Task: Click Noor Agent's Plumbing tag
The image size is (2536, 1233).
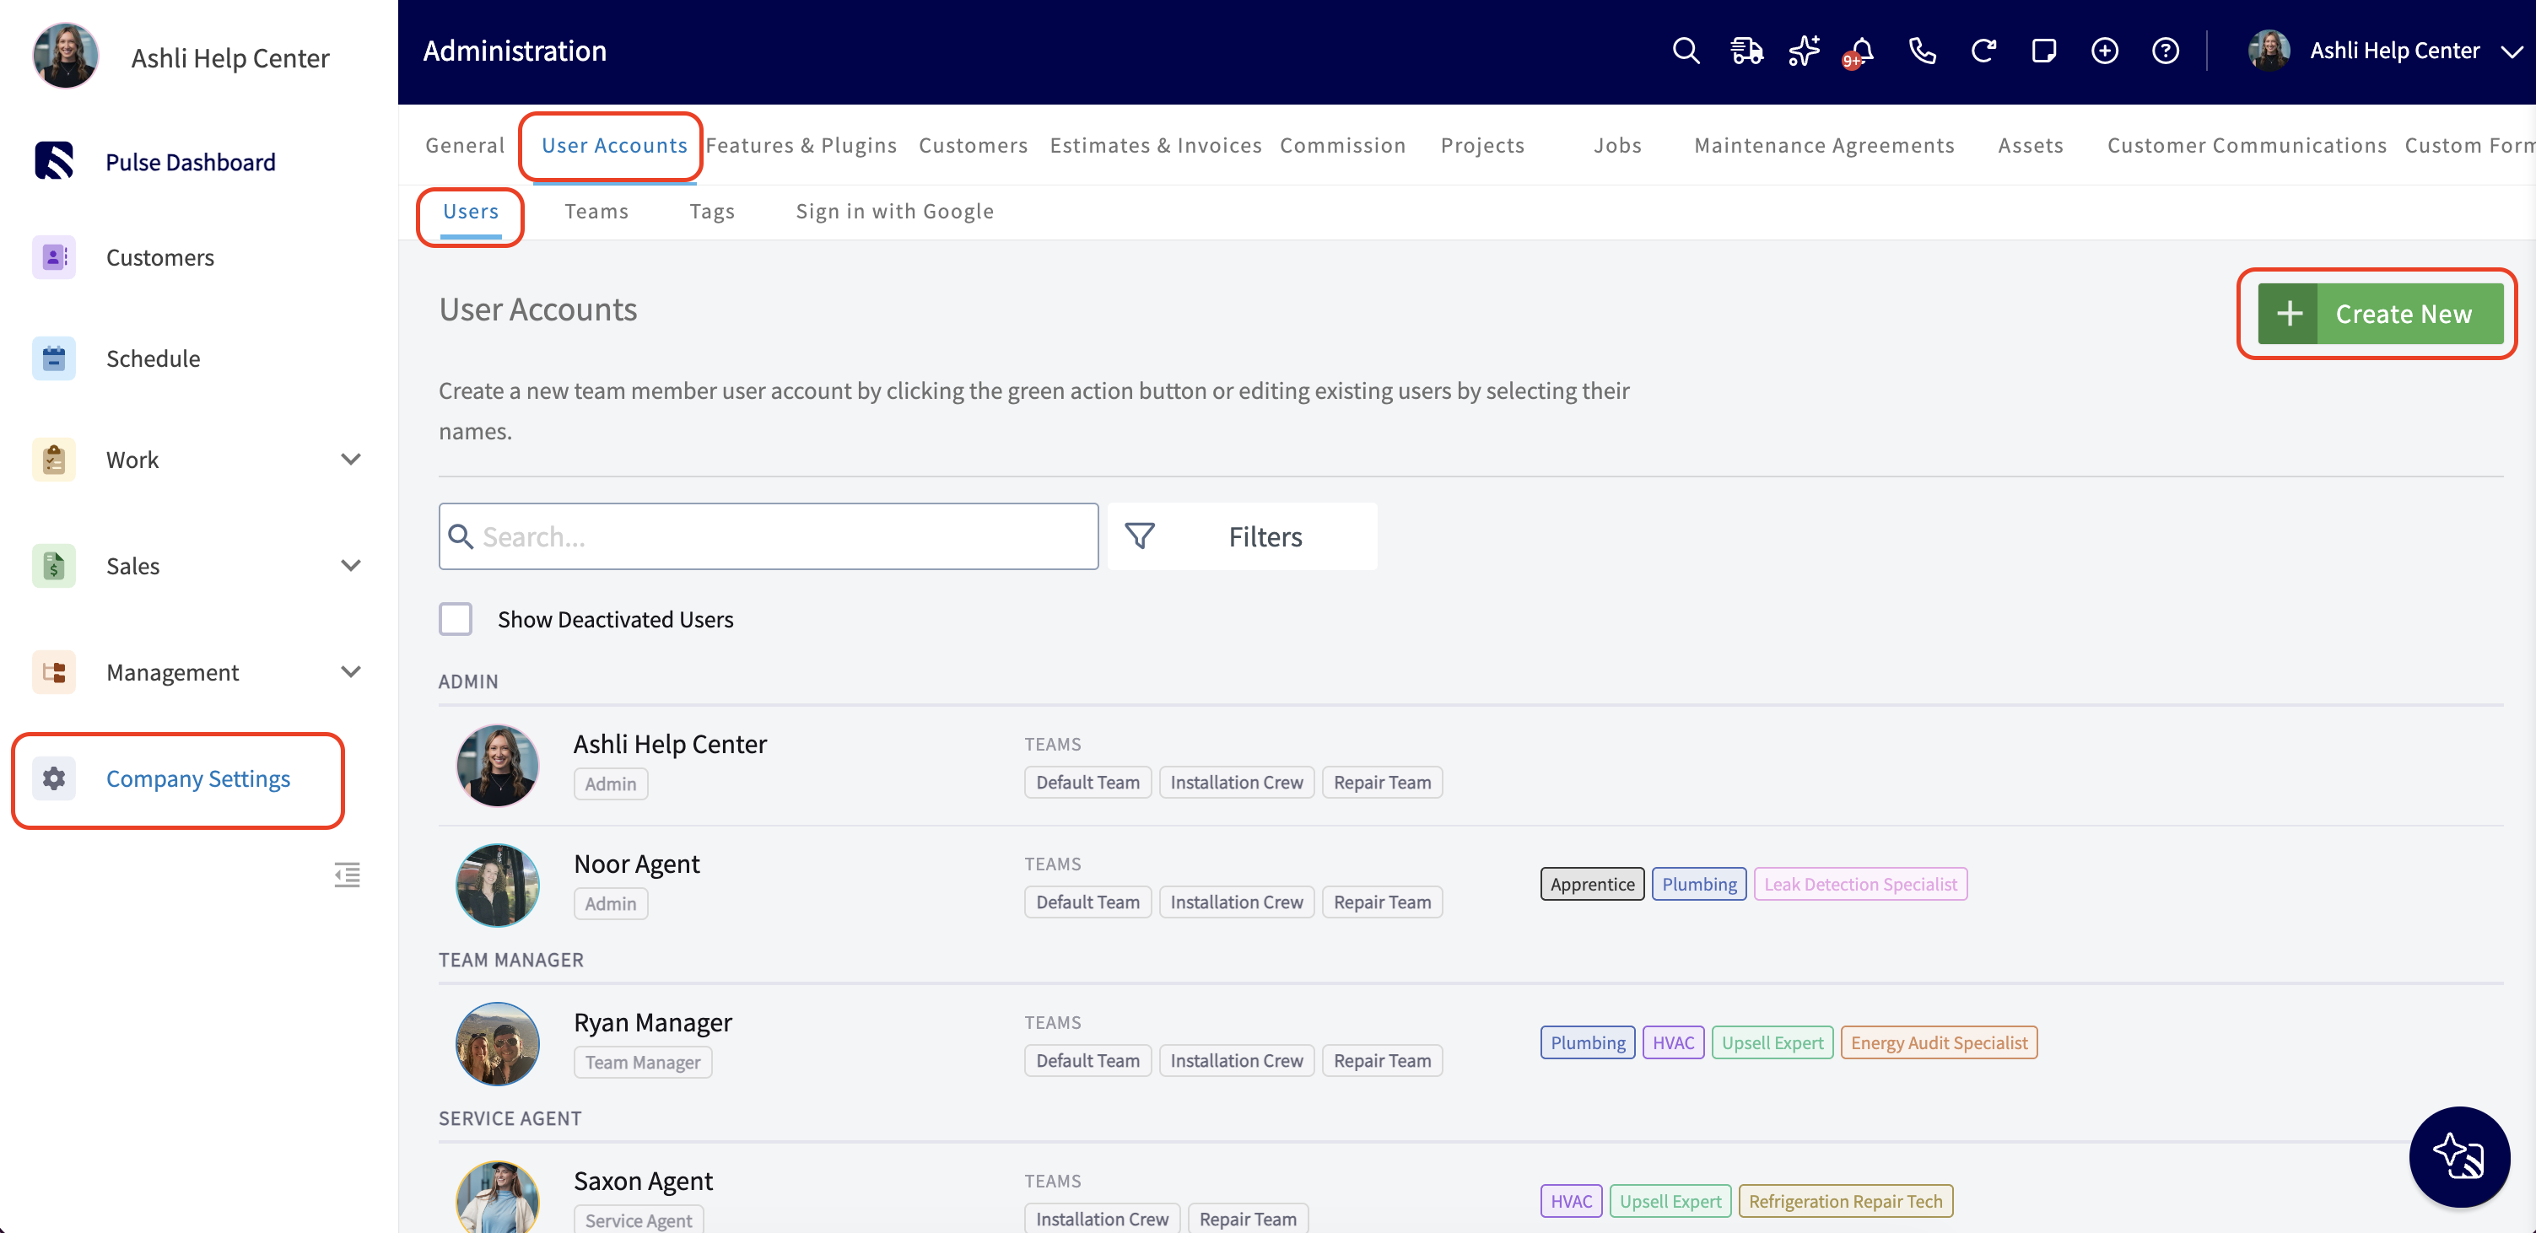Action: 1699,884
